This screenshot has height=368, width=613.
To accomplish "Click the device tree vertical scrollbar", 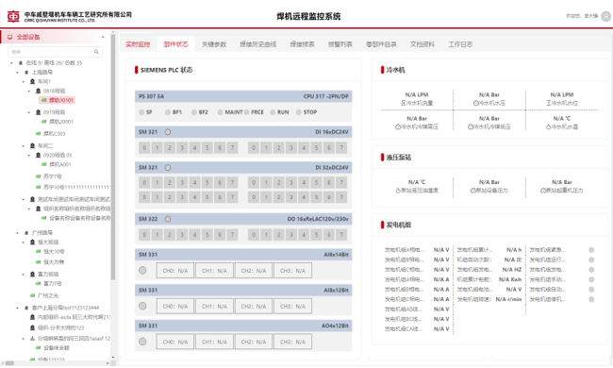I will point(113,157).
